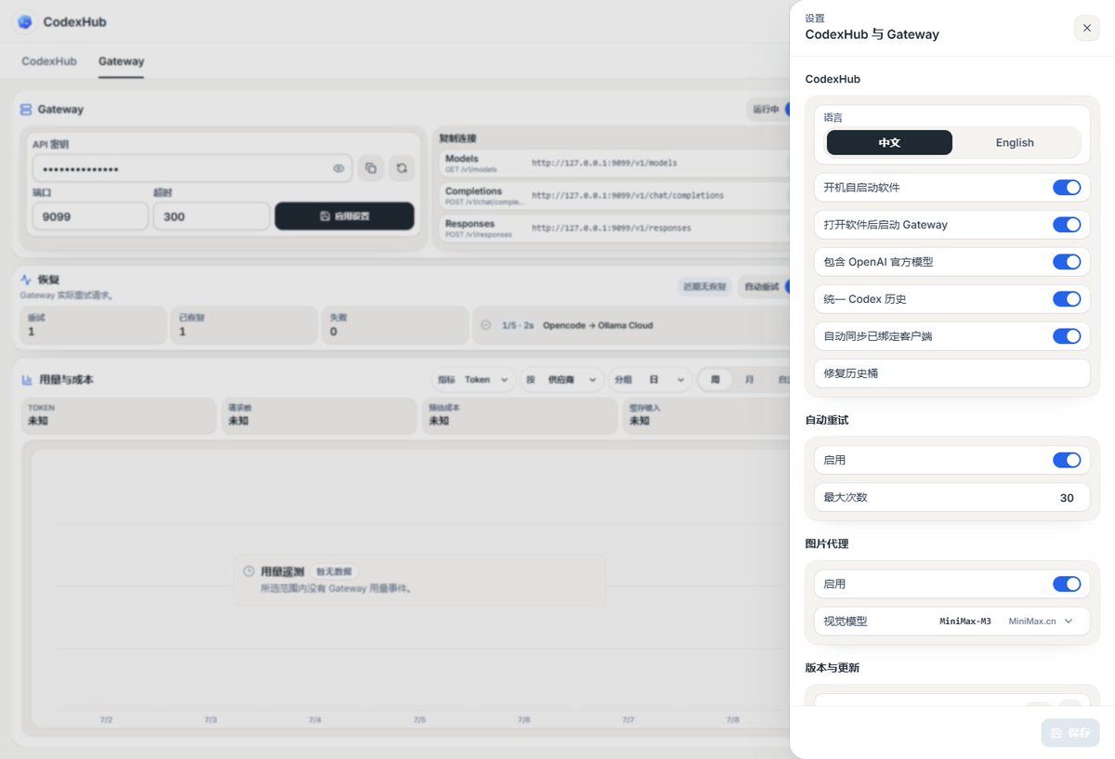Click the pulse icon beside 恢复
Screen dimensions: 1115x759
(26, 279)
